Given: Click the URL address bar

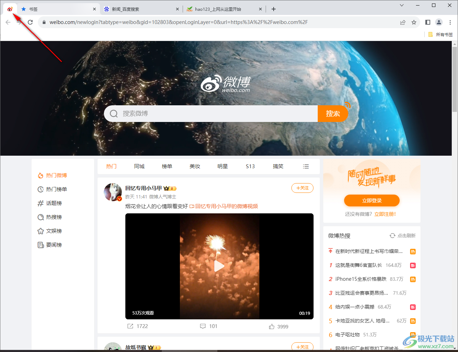Looking at the screenshot, I should click(x=222, y=22).
